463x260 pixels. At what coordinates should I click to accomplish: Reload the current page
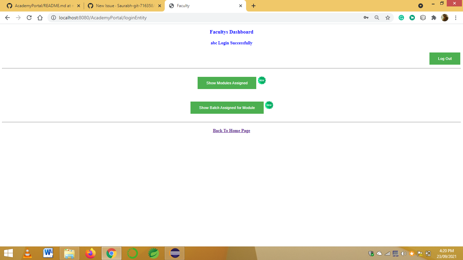(29, 18)
